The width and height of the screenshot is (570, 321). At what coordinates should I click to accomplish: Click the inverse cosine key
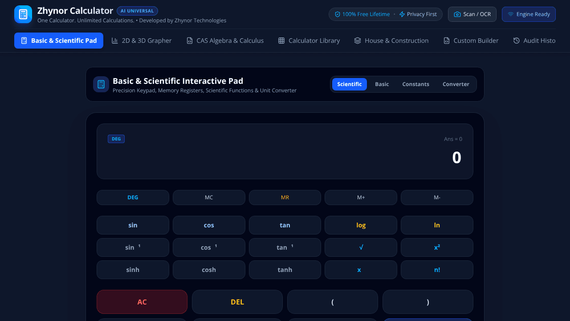209,247
